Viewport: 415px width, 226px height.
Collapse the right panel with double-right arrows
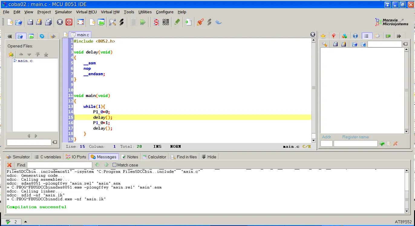[399, 36]
